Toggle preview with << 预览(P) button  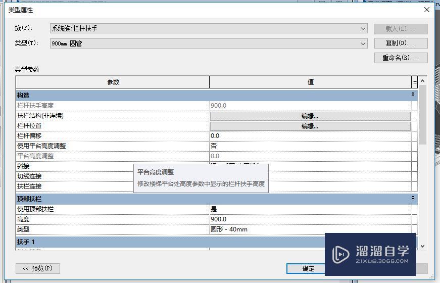(38, 268)
